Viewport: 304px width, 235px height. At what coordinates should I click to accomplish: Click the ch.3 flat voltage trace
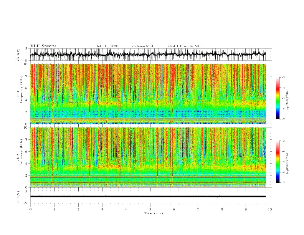(x=148, y=197)
